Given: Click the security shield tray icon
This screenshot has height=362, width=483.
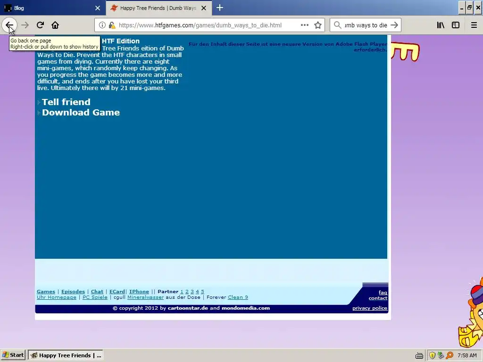Looking at the screenshot, I should tap(432, 355).
